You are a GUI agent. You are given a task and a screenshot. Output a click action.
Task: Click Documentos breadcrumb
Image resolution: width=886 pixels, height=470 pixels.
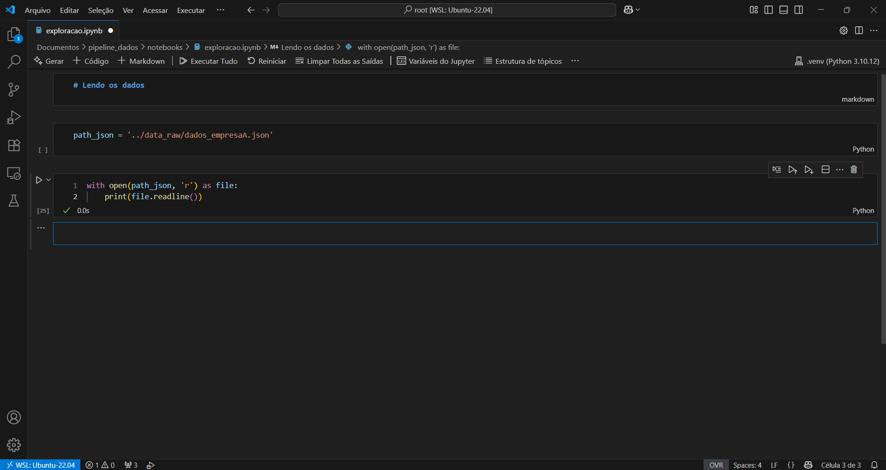(58, 47)
